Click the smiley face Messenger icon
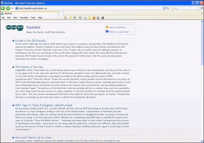204x143 pixels. coord(94,18)
